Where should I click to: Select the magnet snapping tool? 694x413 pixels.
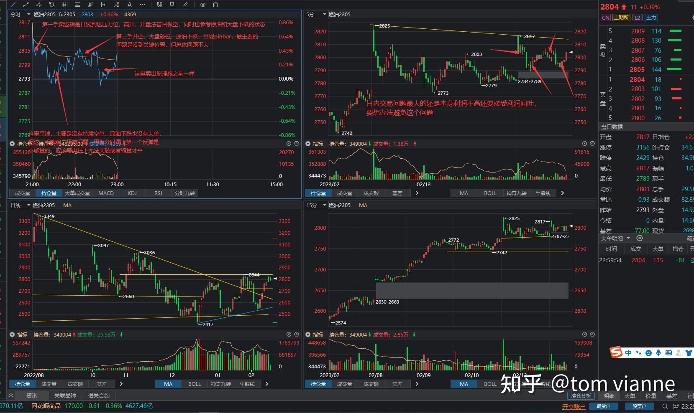[x=159, y=5]
